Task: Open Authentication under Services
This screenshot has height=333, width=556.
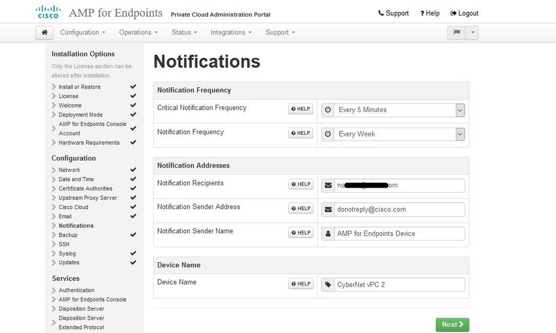Action: [x=76, y=290]
